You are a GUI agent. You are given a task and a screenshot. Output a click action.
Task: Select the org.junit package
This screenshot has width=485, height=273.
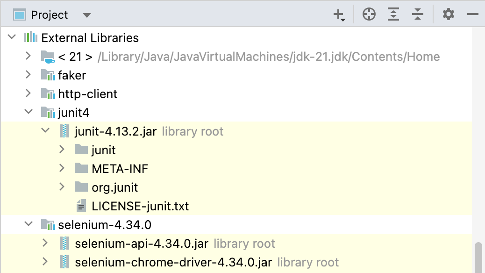(x=115, y=187)
